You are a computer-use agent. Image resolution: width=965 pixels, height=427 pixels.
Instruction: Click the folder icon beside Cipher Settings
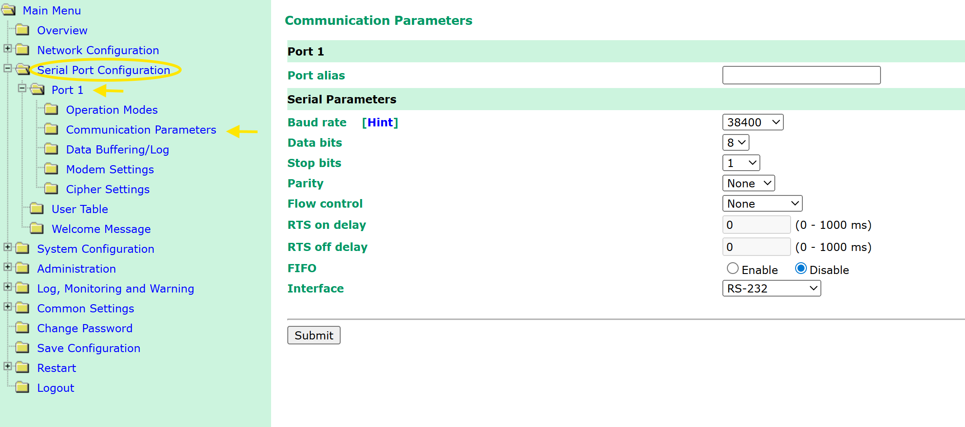tap(51, 189)
